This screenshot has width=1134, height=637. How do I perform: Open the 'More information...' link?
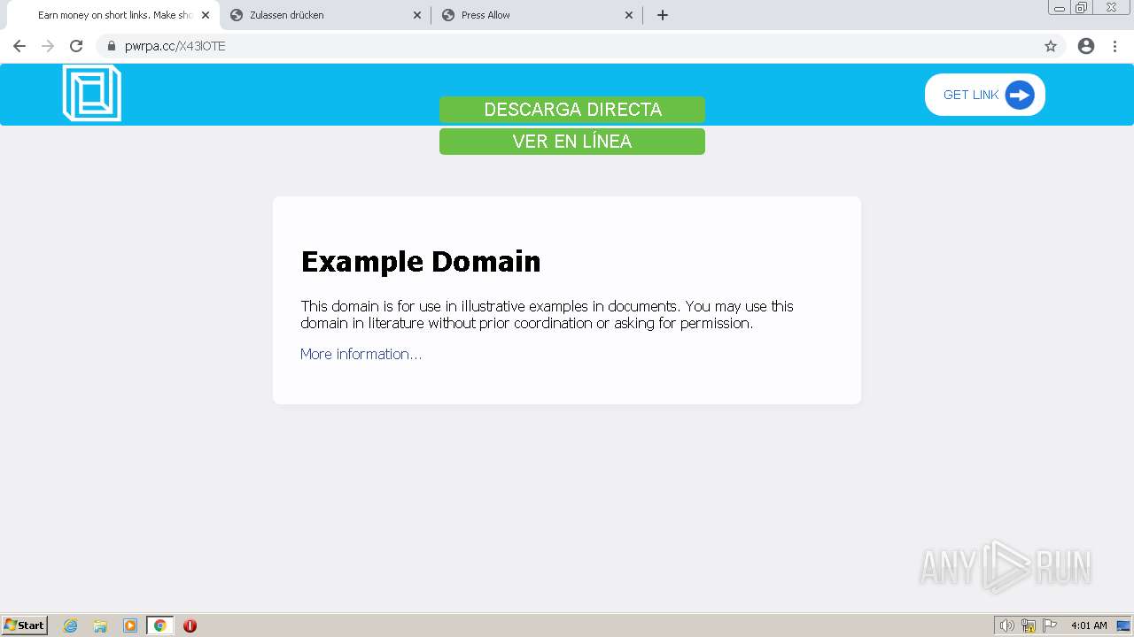point(361,354)
